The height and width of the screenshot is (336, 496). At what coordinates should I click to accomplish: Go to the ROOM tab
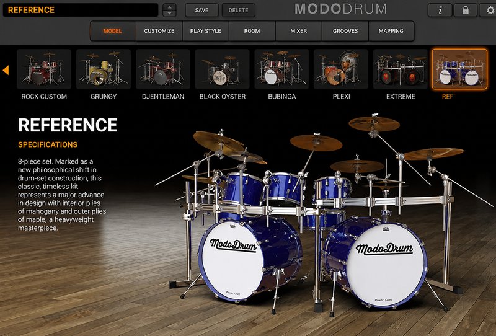(x=252, y=31)
